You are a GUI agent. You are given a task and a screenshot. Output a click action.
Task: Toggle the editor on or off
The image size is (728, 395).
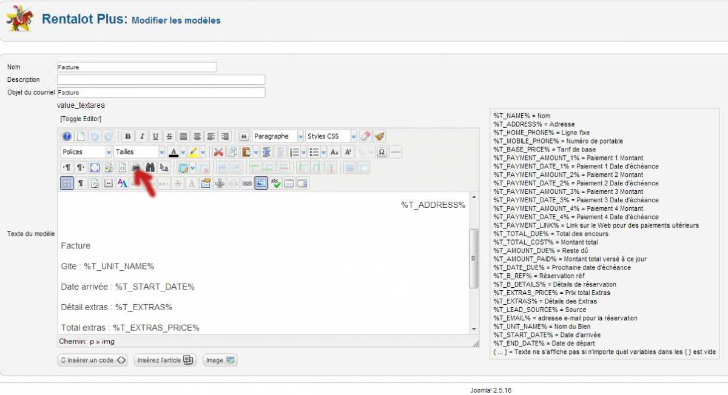click(x=81, y=119)
